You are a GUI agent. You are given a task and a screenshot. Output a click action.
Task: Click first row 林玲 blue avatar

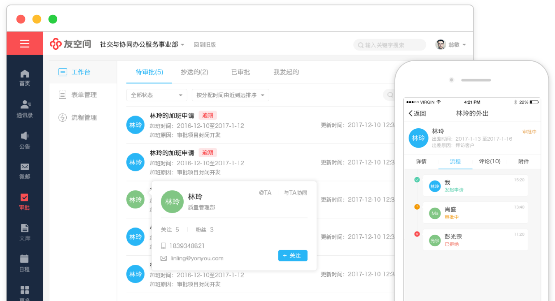135,125
